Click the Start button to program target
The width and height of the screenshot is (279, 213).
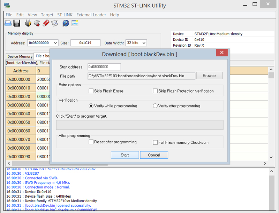pyautogui.click(x=125, y=155)
